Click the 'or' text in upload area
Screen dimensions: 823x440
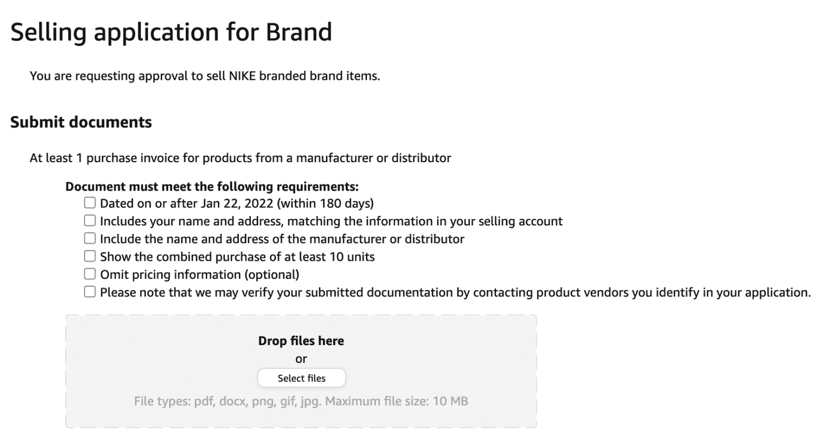(301, 359)
